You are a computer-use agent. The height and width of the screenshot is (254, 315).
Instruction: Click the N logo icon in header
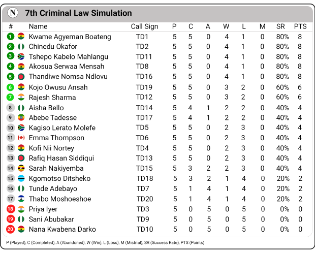click(x=13, y=13)
